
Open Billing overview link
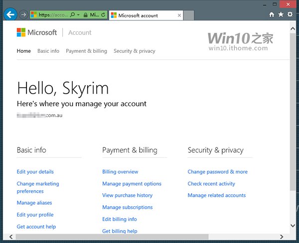point(120,172)
